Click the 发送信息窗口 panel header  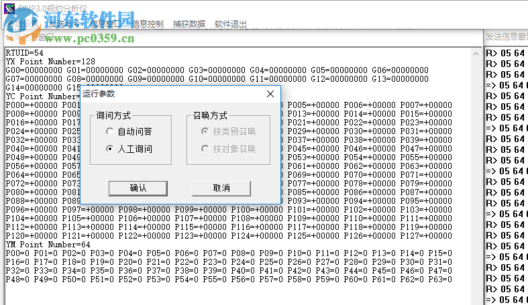tap(506, 37)
